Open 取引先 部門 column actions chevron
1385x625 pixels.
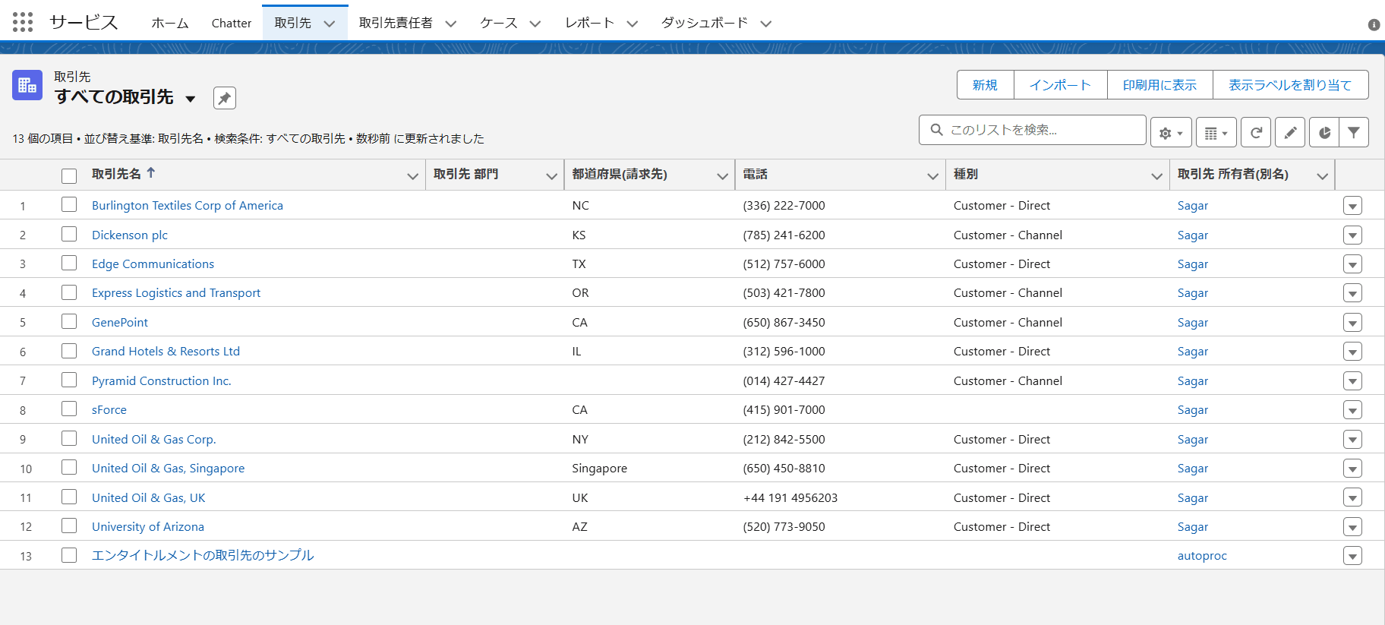coord(552,176)
